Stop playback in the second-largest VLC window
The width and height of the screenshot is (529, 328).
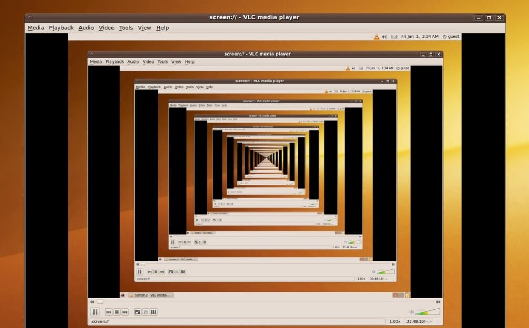coord(117,312)
